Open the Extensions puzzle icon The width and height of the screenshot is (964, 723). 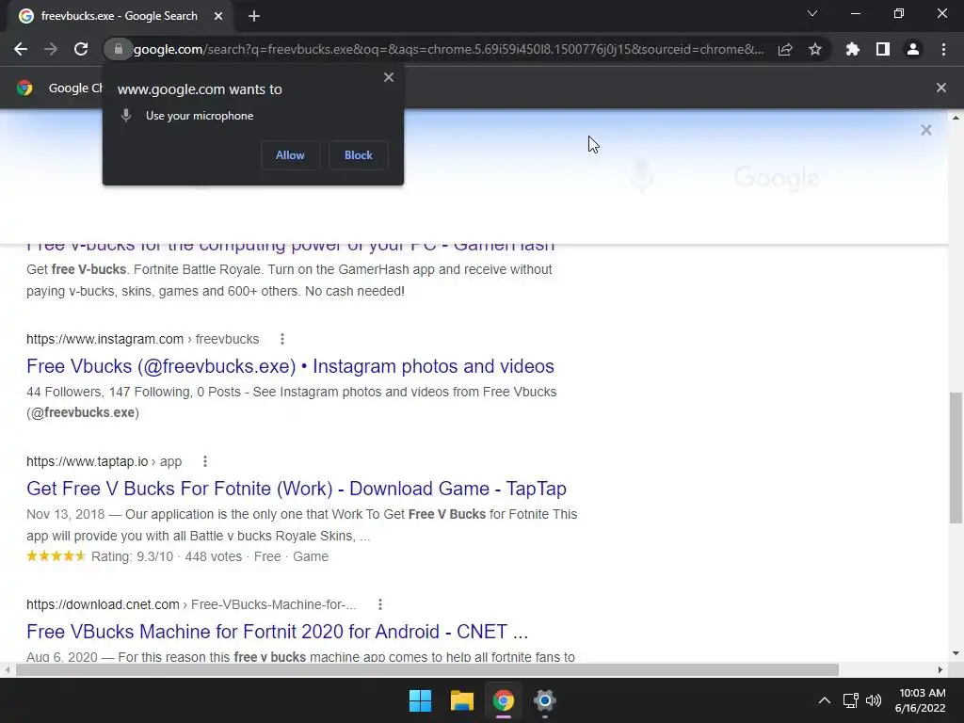[x=853, y=49]
